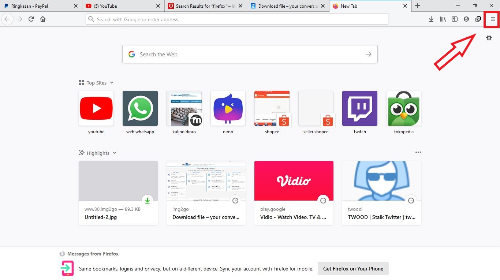Click the www30.img2go — 89.3 KB text
This screenshot has height=280, width=500.
[112, 209]
